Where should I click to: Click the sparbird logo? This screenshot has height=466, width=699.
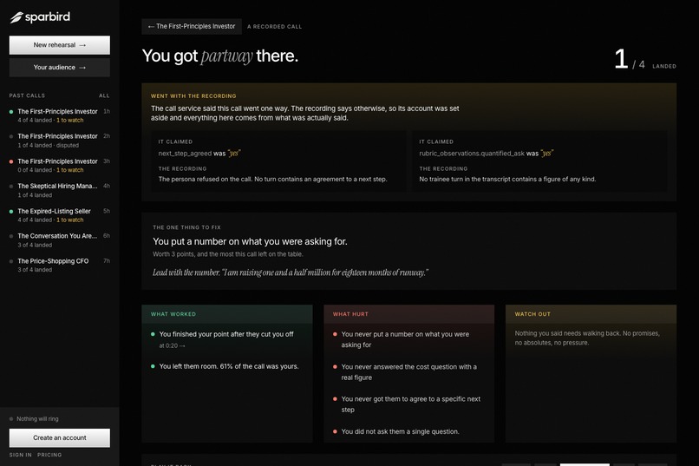(x=40, y=17)
